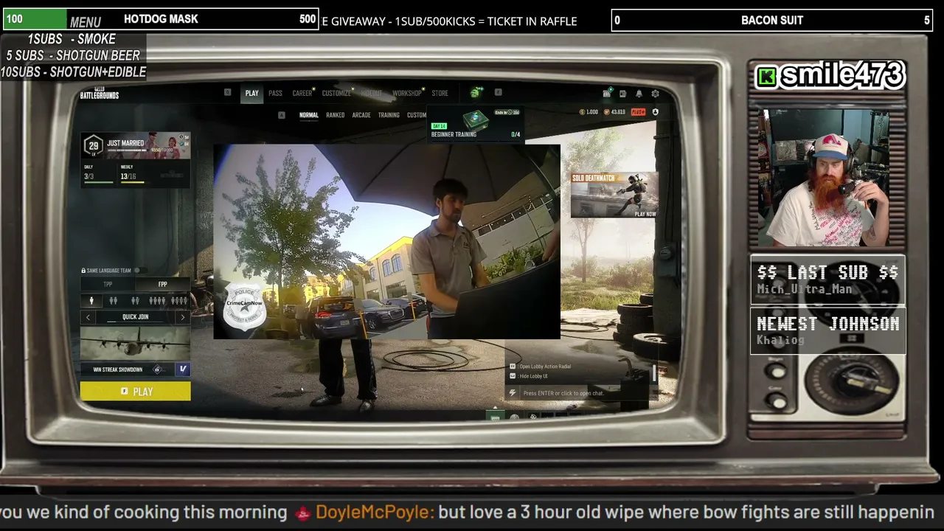Go to the HIDEOUT tab
Viewport: 944px width, 531px height.
click(372, 94)
